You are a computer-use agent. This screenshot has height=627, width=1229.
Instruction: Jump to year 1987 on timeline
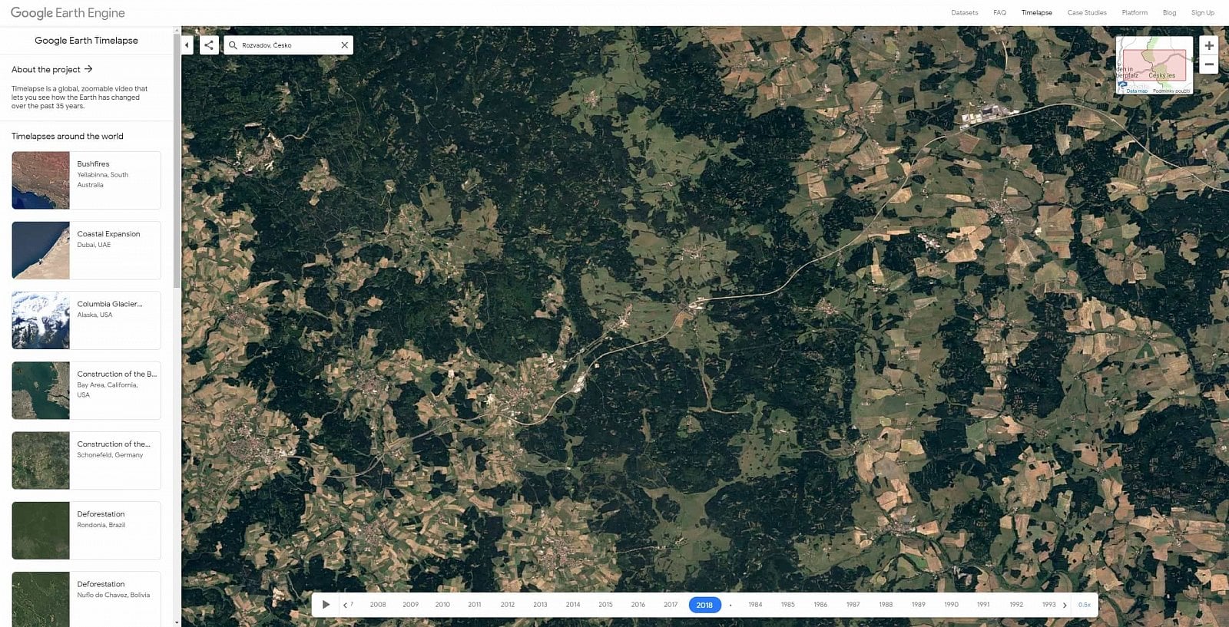853,605
